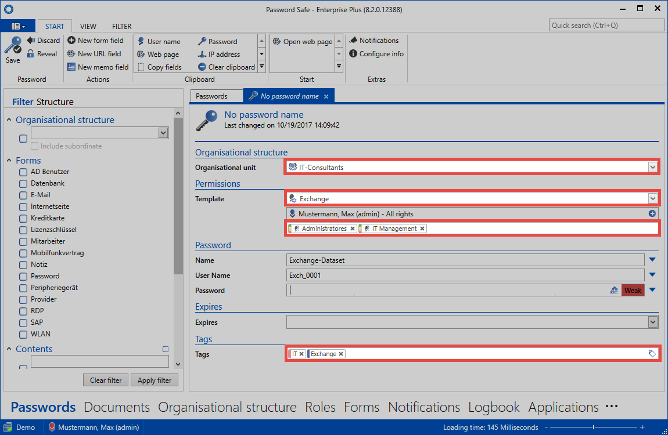This screenshot has width=668, height=435.
Task: Open web page from Start group
Action: 303,41
